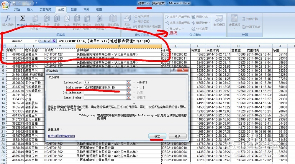Viewport: 295px width, 164px height.
Task: Click Calculate Sheet (计算工作表)
Action: point(251,27)
